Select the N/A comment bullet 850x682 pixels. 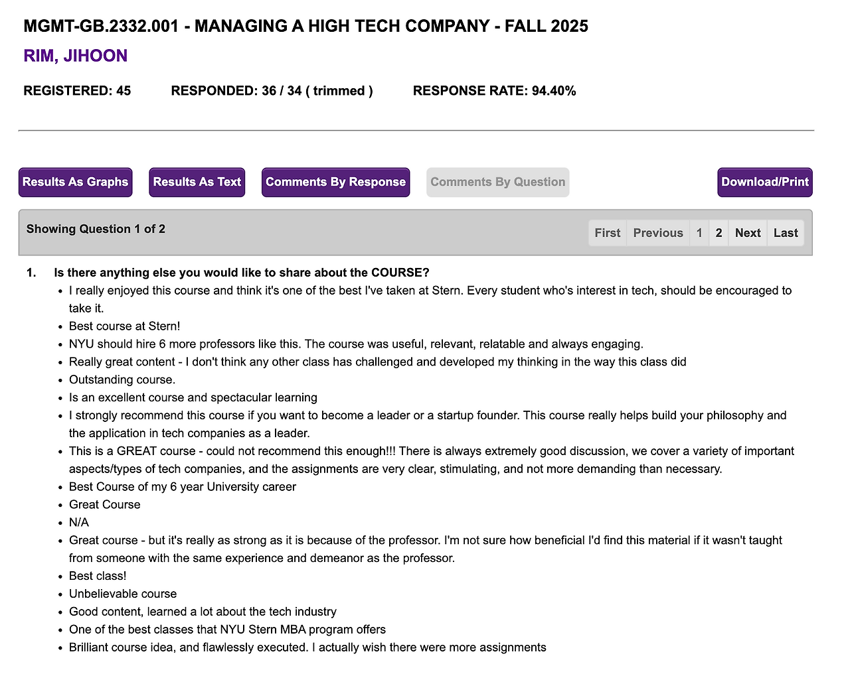(78, 522)
